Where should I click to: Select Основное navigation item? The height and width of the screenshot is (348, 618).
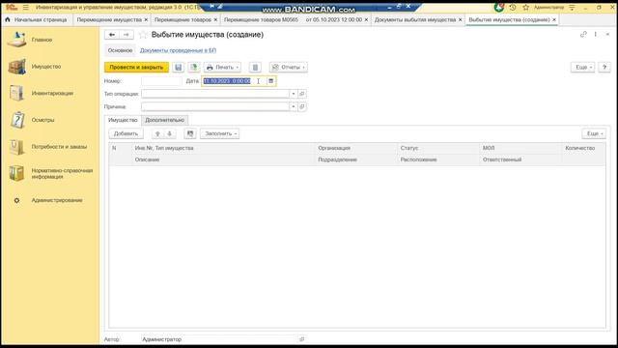120,50
